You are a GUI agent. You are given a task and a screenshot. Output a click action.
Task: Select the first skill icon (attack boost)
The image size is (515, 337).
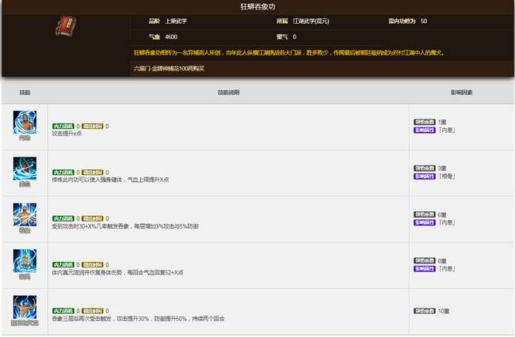25,123
